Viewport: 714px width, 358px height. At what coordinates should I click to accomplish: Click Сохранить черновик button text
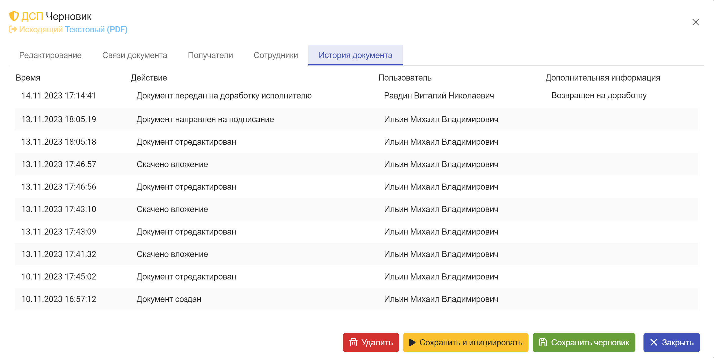coord(590,343)
